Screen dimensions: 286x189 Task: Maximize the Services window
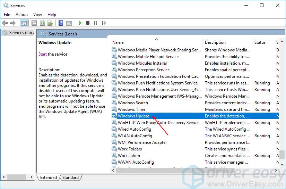(x=261, y=5)
